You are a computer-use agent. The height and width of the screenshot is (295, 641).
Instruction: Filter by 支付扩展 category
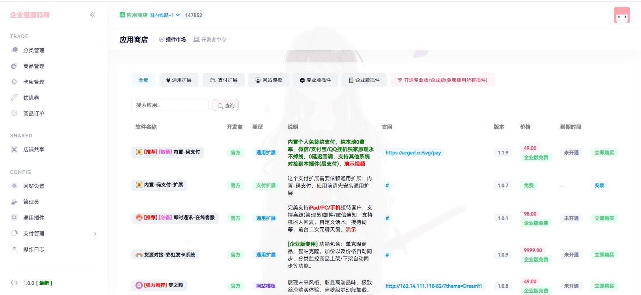[x=224, y=80]
